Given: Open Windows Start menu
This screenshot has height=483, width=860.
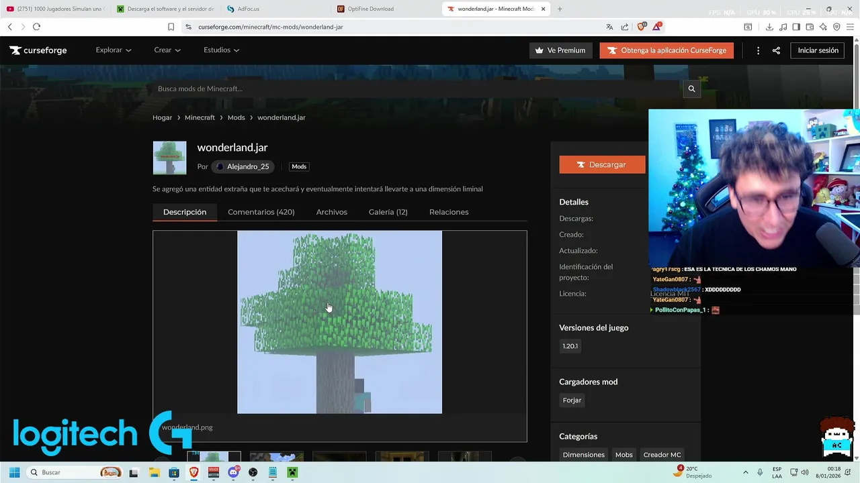Looking at the screenshot, I should 14,472.
